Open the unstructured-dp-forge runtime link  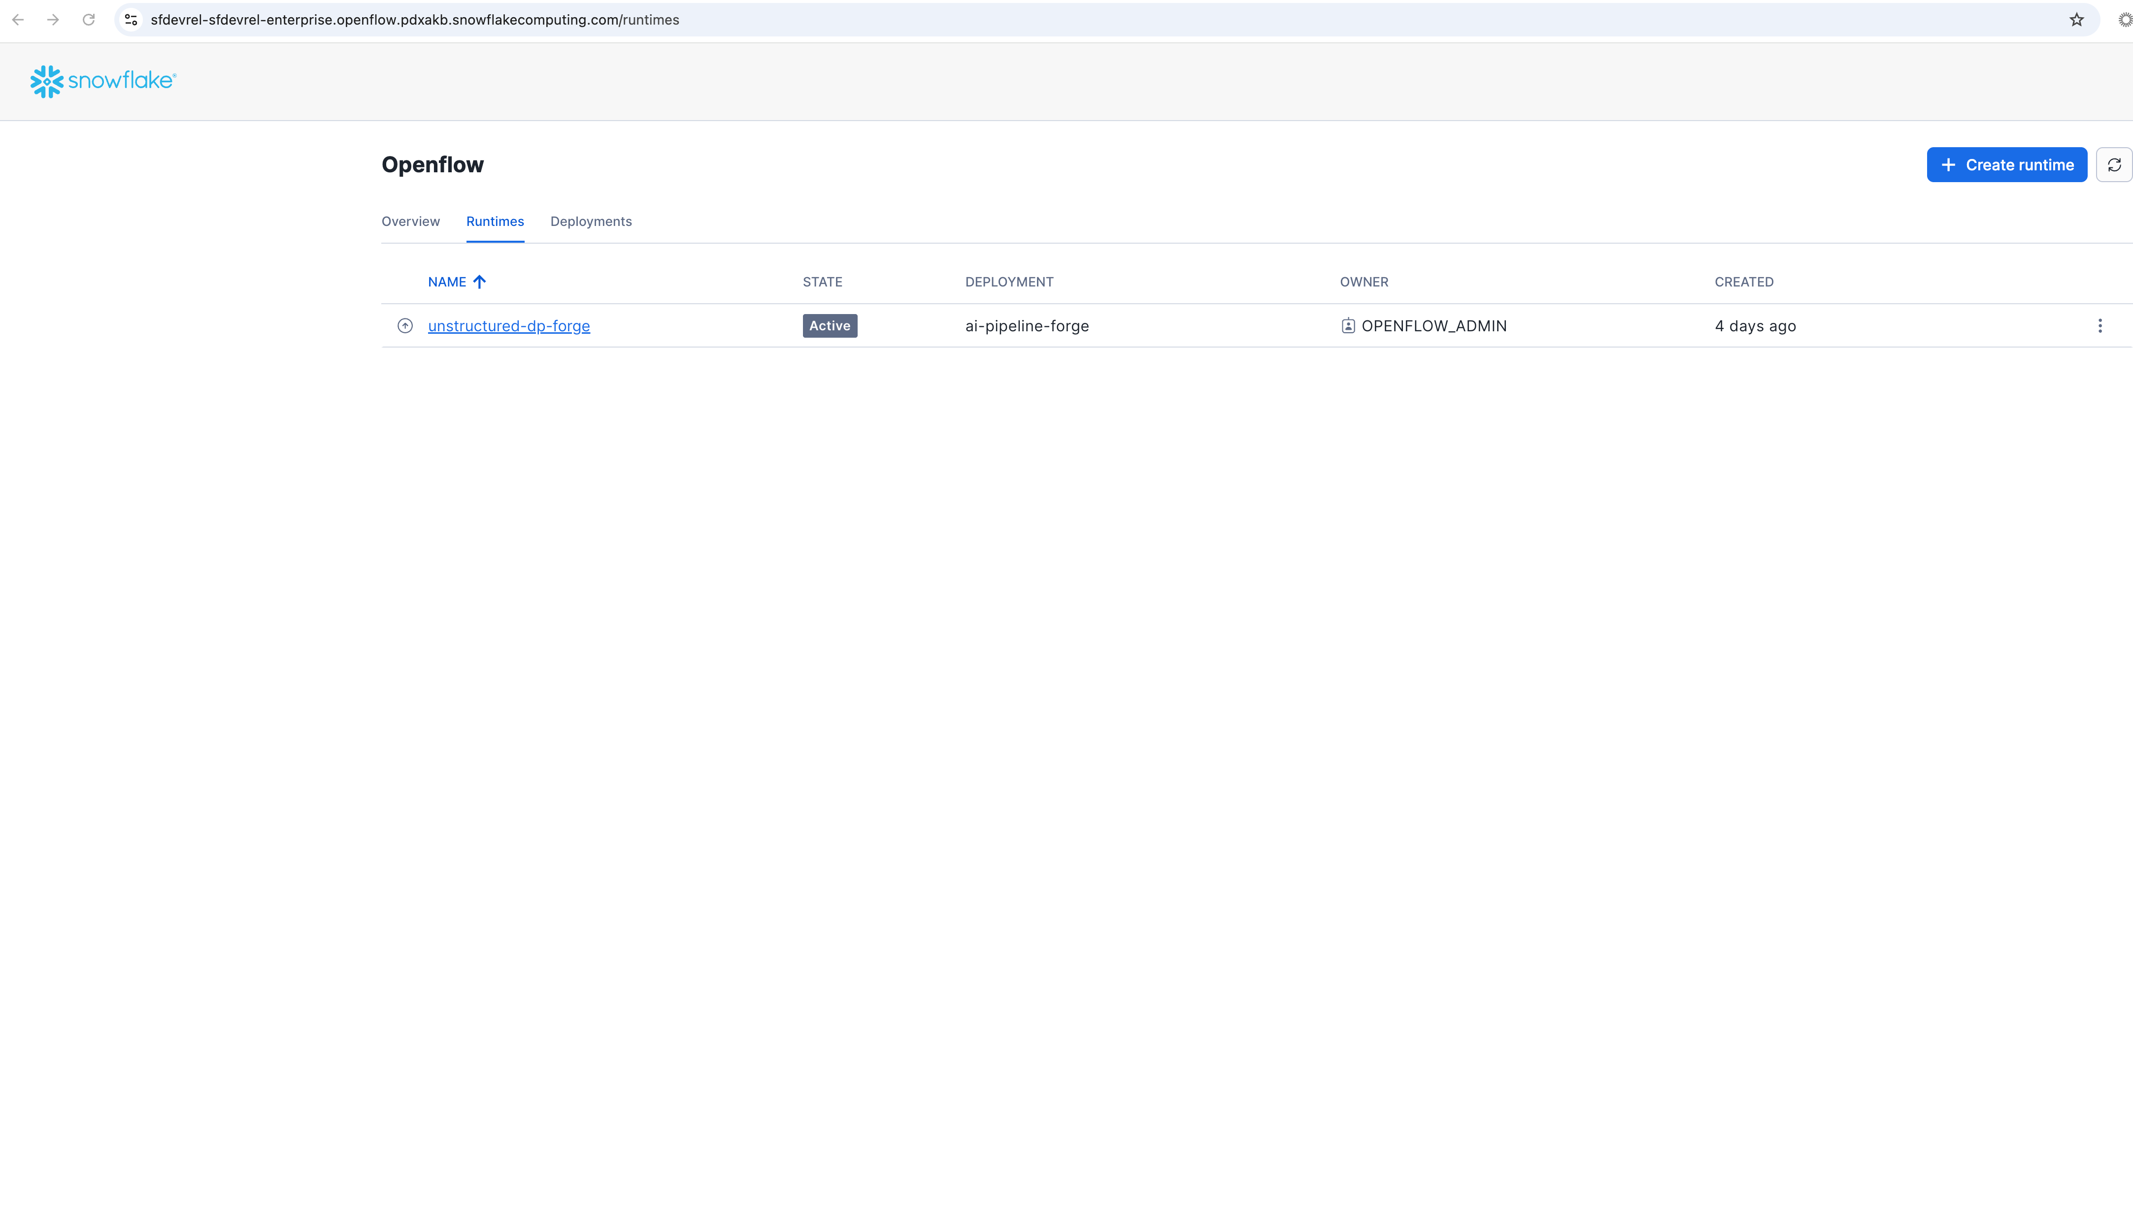coord(508,326)
